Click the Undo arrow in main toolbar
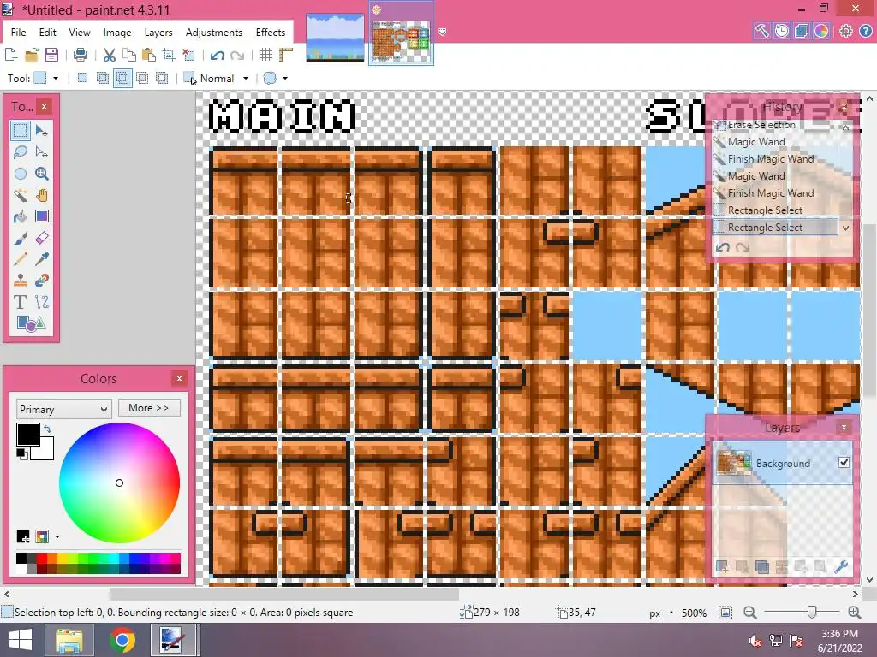 pos(217,55)
